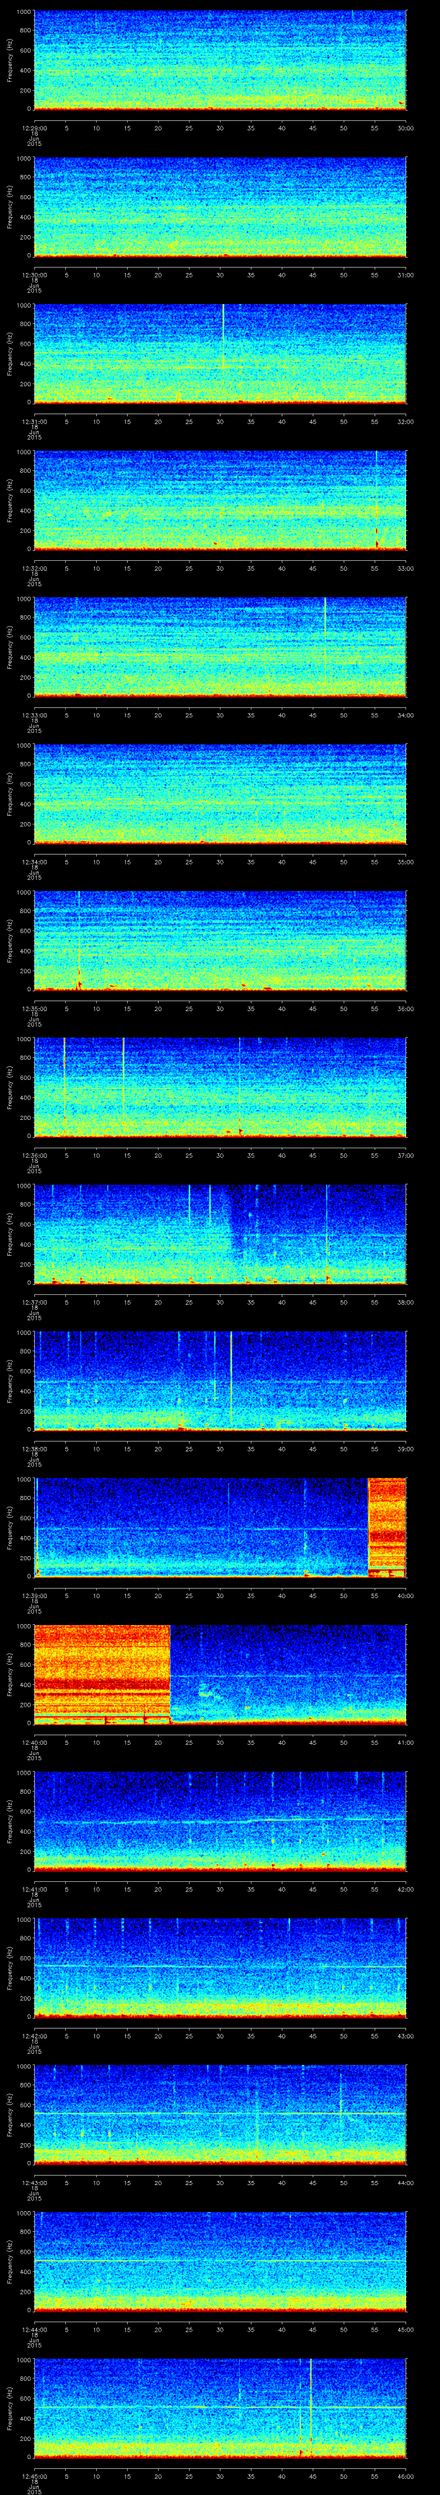Open the spectrogram panel starting at 12:36:00
This screenshot has height=2495, width=440.
click(220, 1088)
